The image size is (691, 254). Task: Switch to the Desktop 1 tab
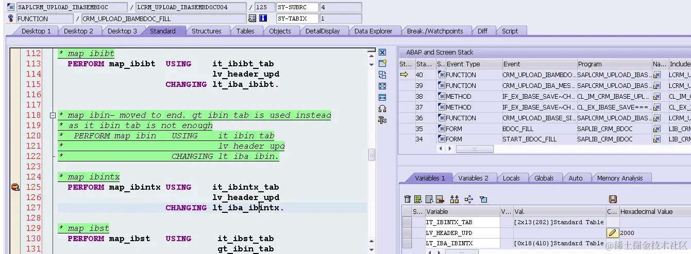pos(36,31)
